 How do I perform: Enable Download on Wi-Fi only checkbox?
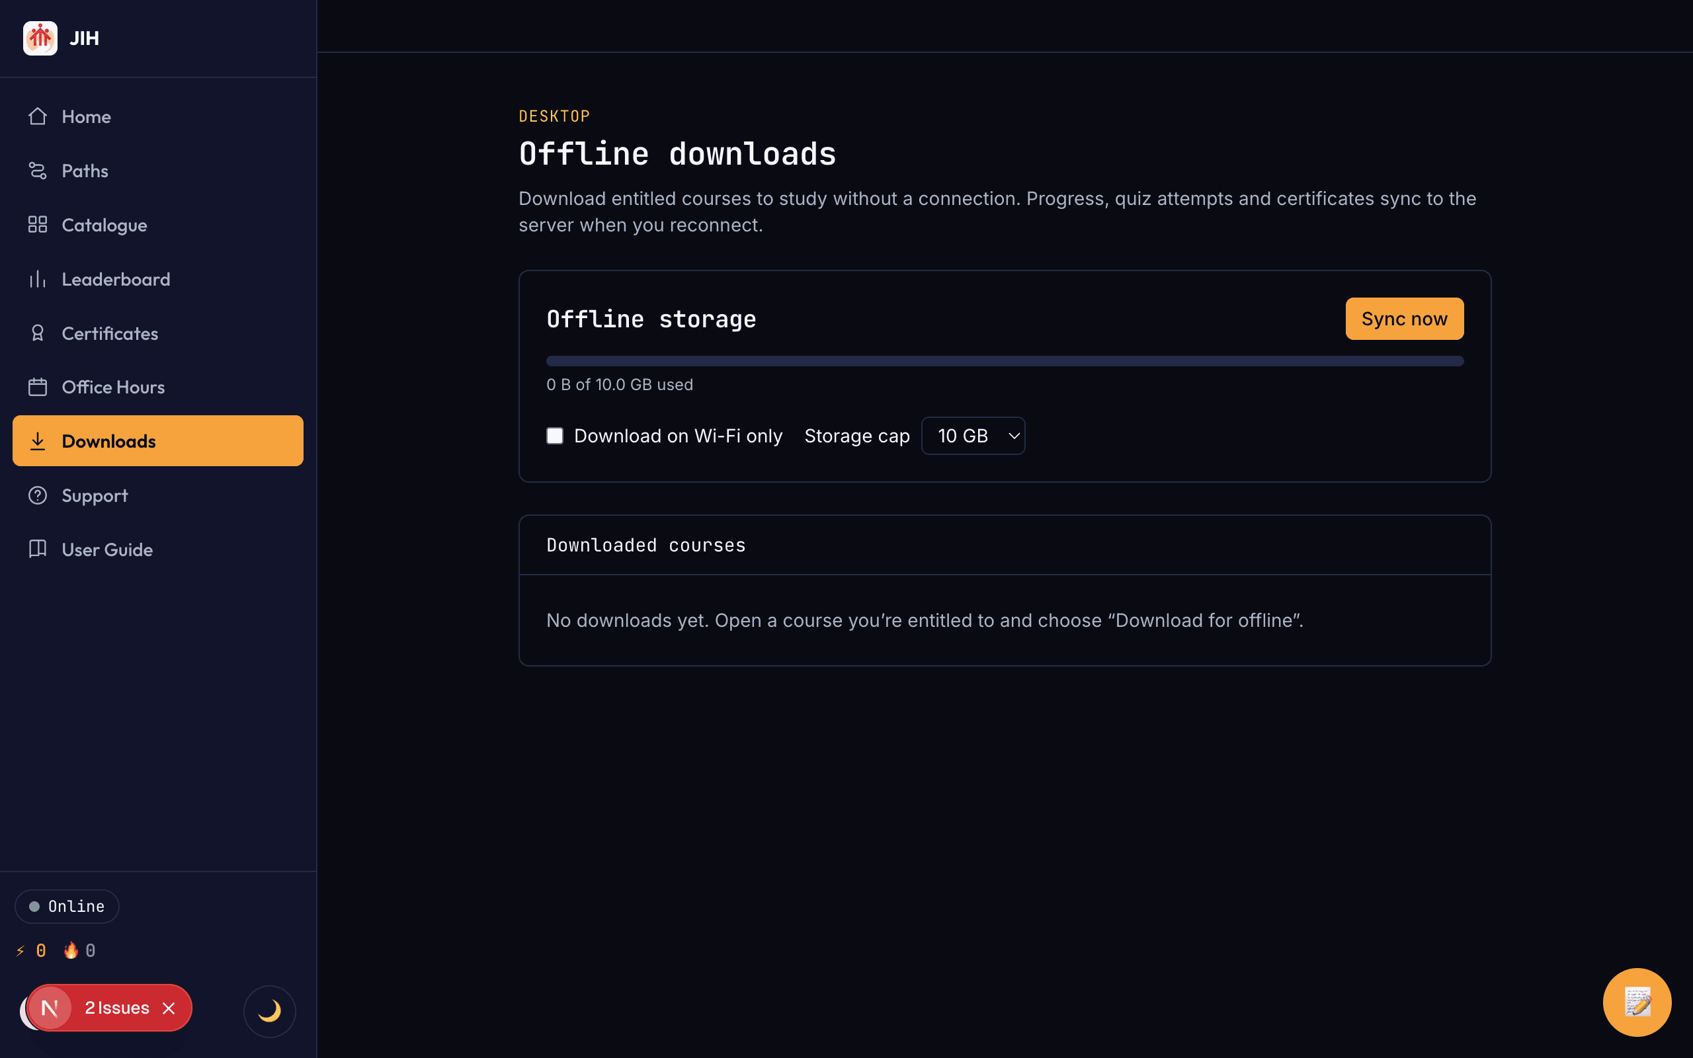(555, 436)
